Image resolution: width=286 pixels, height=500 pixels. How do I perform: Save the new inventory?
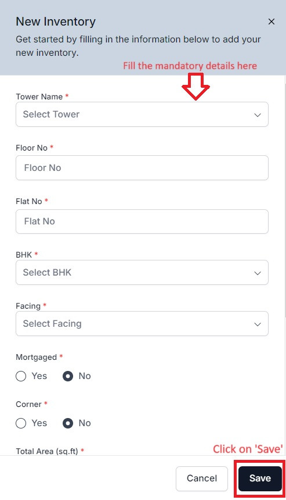pyautogui.click(x=260, y=478)
